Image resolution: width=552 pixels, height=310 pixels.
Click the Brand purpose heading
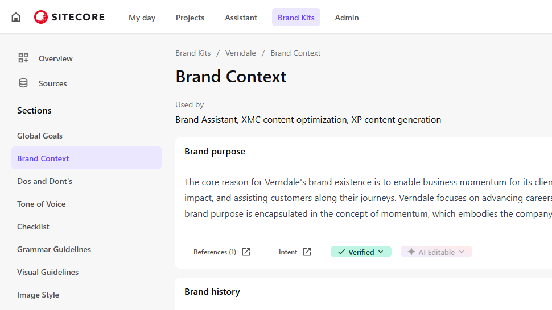(215, 152)
